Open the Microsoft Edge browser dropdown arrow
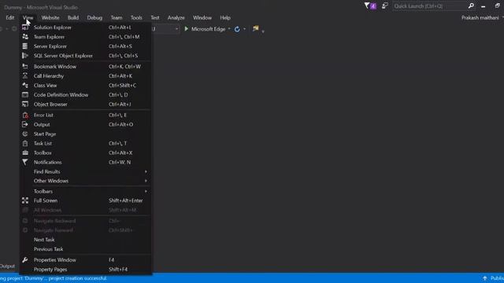Screen dimensions: 504x283 coord(229,29)
